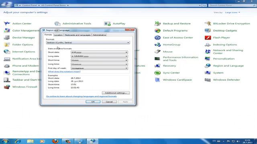Screen dimensions: 257x144
Task: Open HomeGroup icon
Action: click(157, 44)
